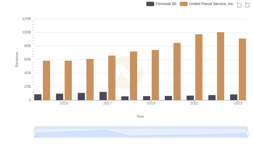This screenshot has height=145, width=253.
Task: Toggle United Parcel Service legend swatch
Action: click(x=184, y=4)
